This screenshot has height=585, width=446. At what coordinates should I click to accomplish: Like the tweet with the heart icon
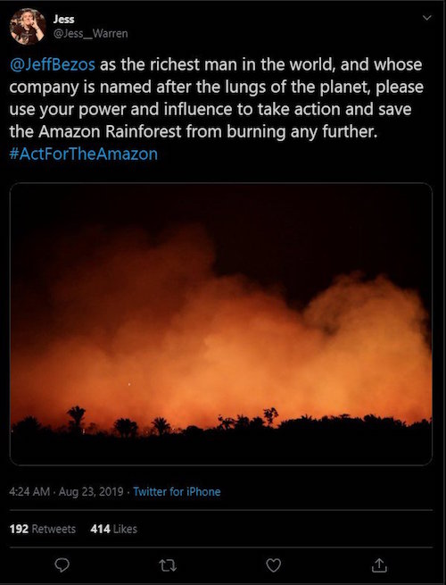274,565
